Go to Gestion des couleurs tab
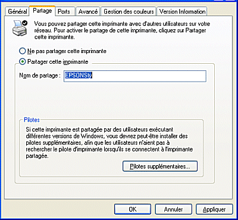The image size is (238, 220). pyautogui.click(x=129, y=11)
